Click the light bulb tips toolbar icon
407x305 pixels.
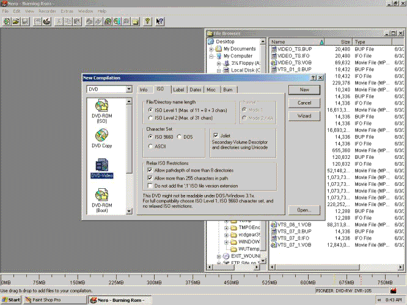click(x=147, y=21)
